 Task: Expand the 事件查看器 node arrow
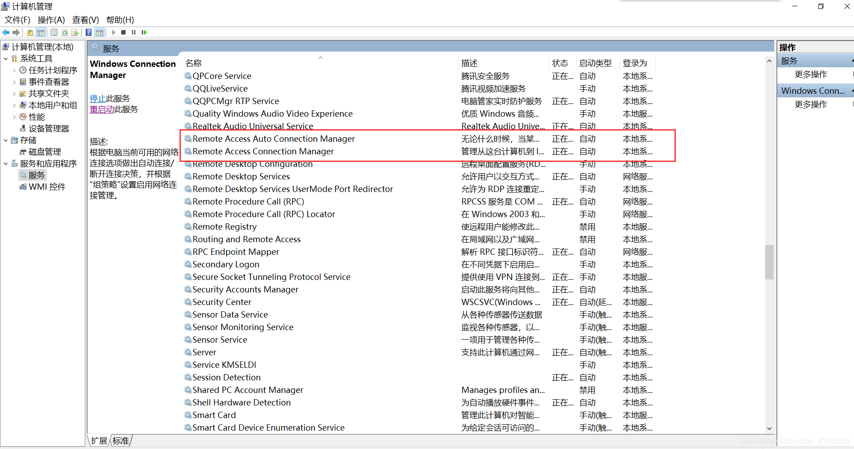tap(14, 82)
